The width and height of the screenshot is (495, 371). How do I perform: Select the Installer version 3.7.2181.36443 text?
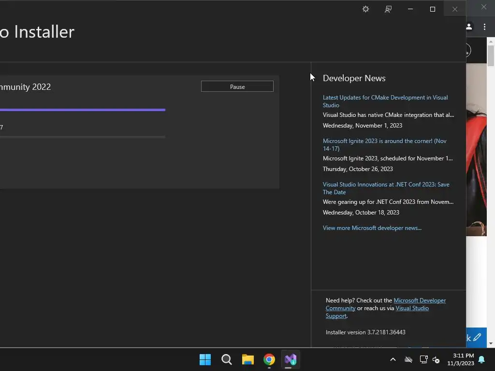365,332
